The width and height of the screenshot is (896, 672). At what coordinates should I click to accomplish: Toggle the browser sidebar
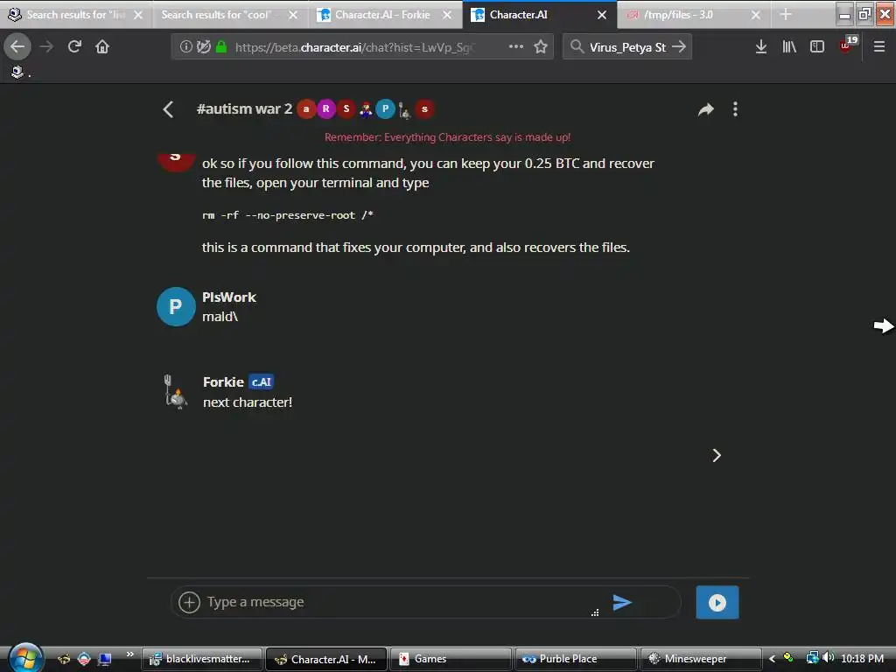817,46
